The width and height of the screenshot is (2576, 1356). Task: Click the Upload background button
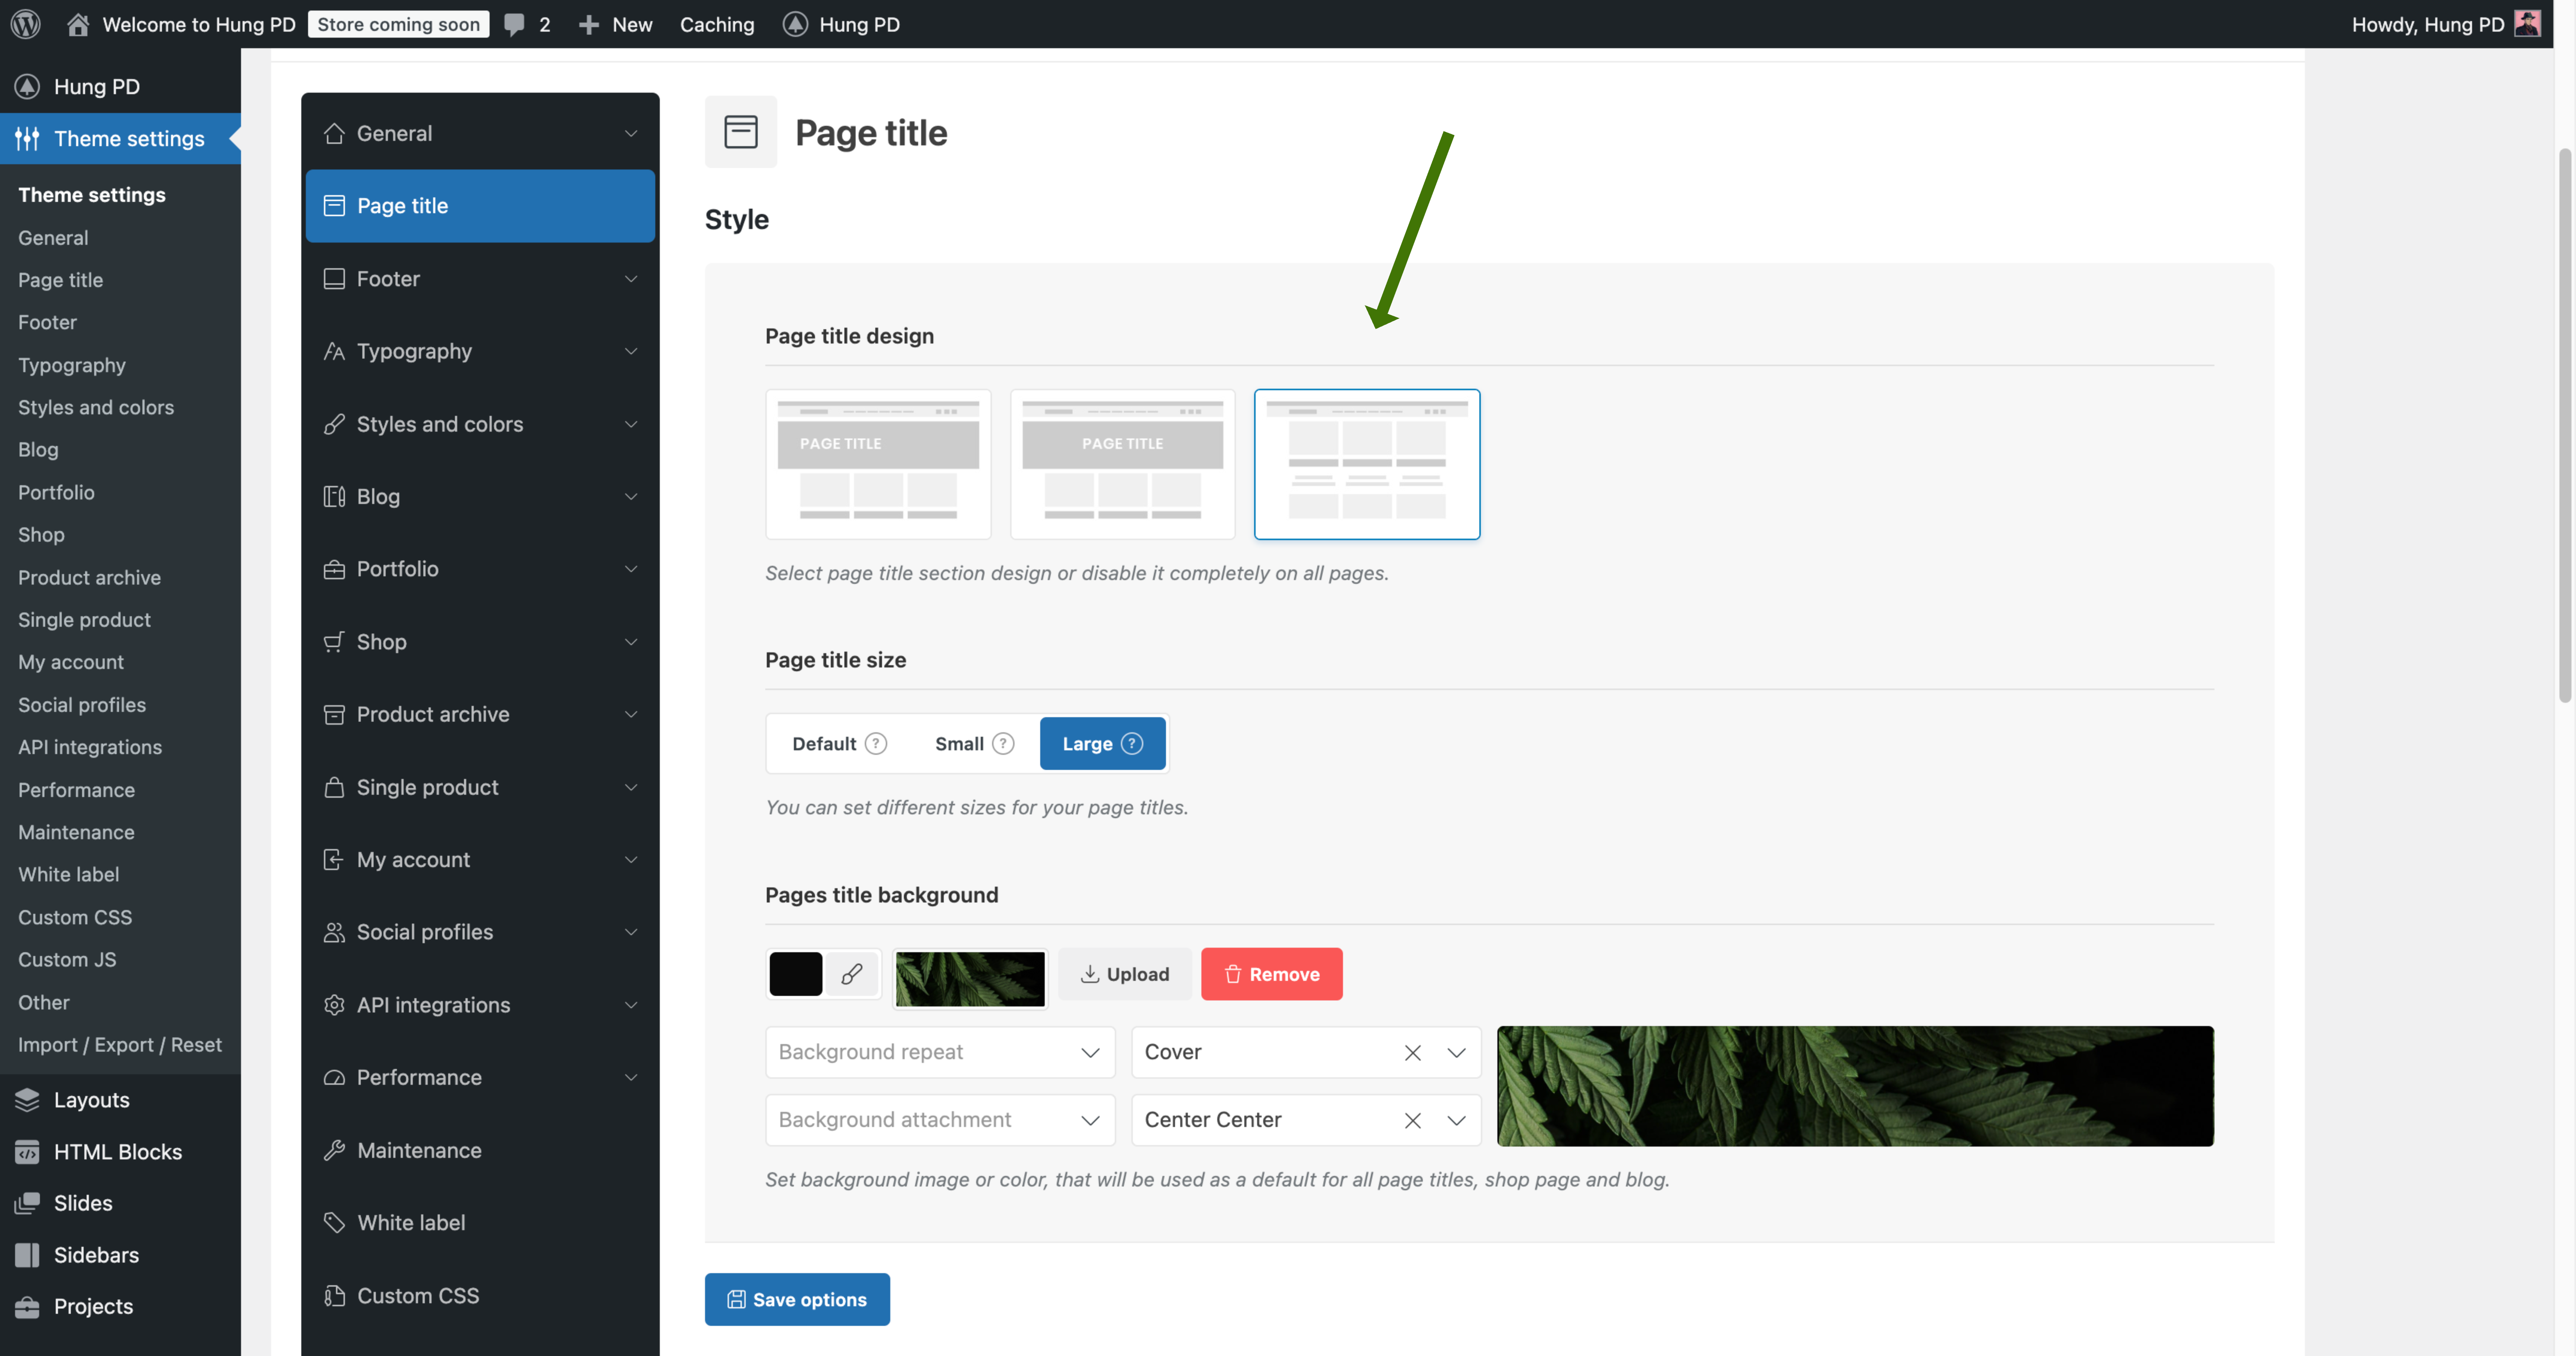click(1125, 974)
